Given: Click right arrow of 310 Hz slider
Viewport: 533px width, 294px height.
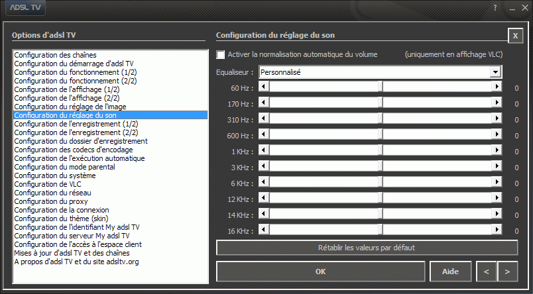Looking at the screenshot, I should [x=497, y=118].
